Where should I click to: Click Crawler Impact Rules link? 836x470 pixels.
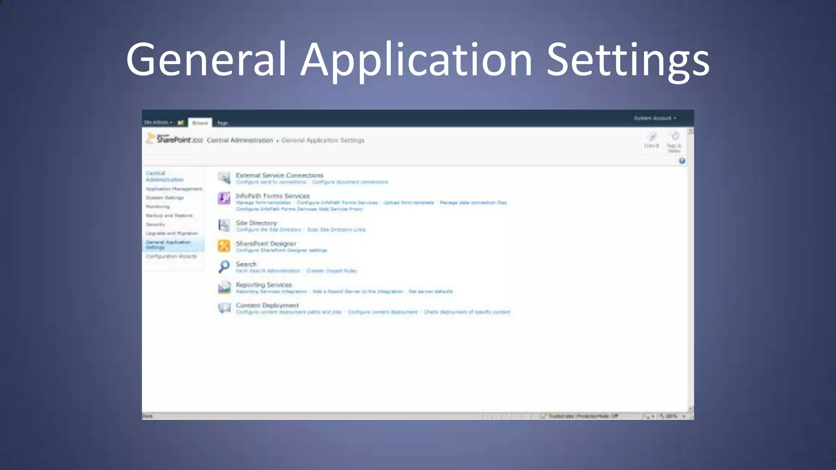click(331, 271)
